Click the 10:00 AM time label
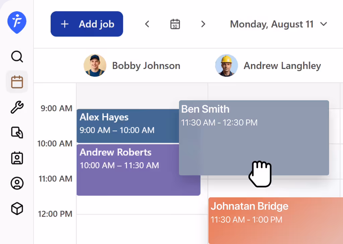343x244 pixels. click(55, 143)
